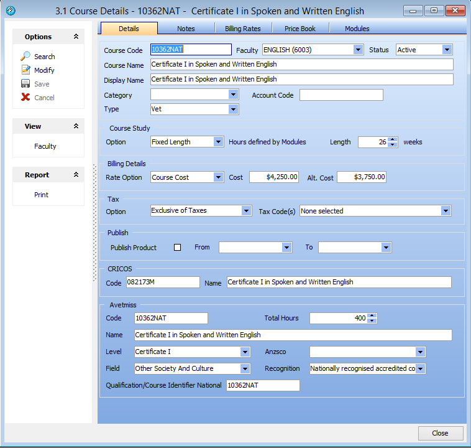Open the Status dropdown showing Active
The width and height of the screenshot is (471, 448).
[x=447, y=50]
